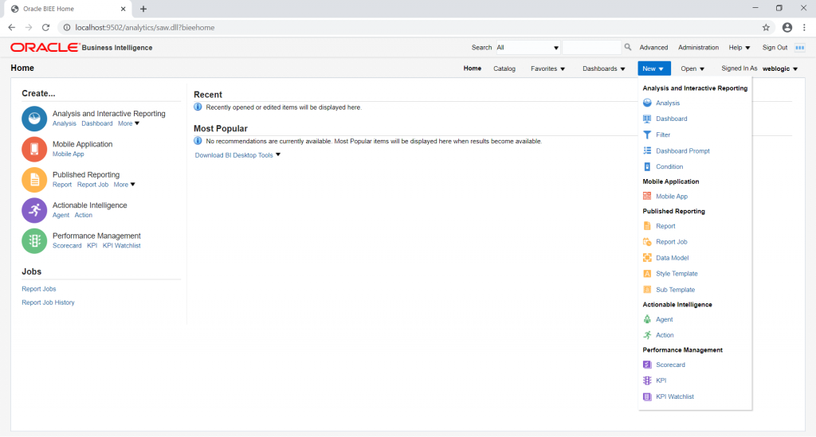The image size is (816, 437).
Task: Click the Dashboard icon in New menu
Action: click(x=647, y=119)
